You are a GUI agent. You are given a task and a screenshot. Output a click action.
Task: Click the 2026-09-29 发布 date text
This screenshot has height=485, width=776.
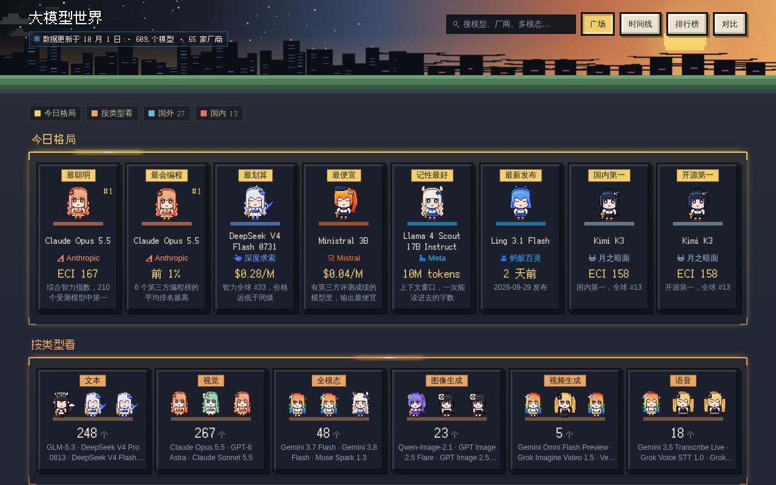[520, 287]
